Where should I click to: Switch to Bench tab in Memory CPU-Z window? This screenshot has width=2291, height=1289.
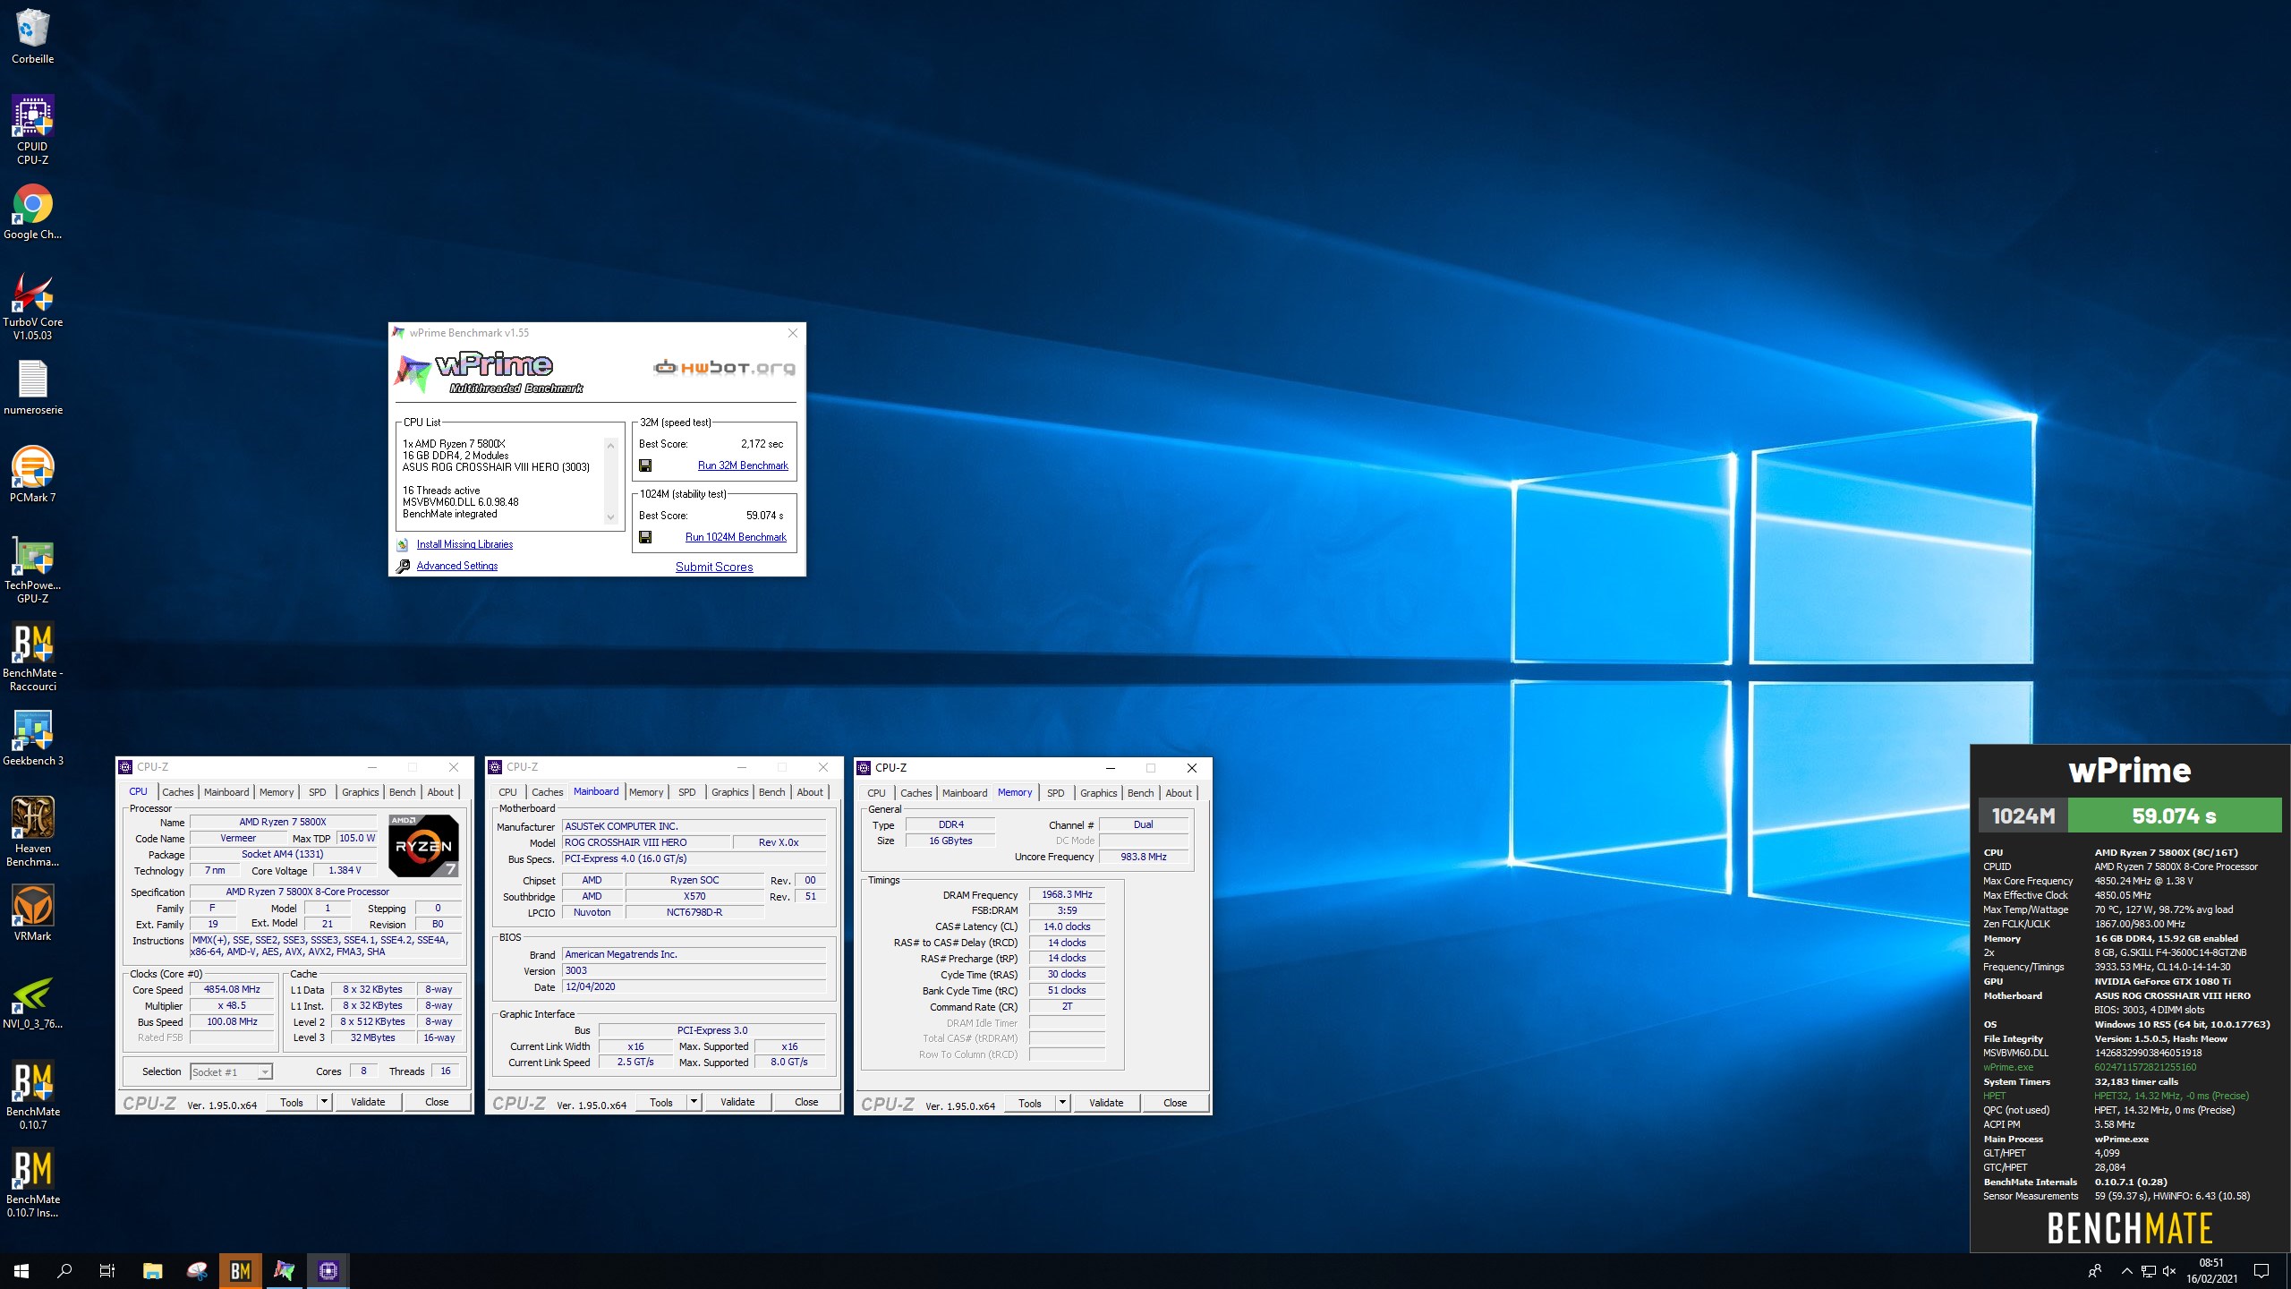pos(1140,793)
